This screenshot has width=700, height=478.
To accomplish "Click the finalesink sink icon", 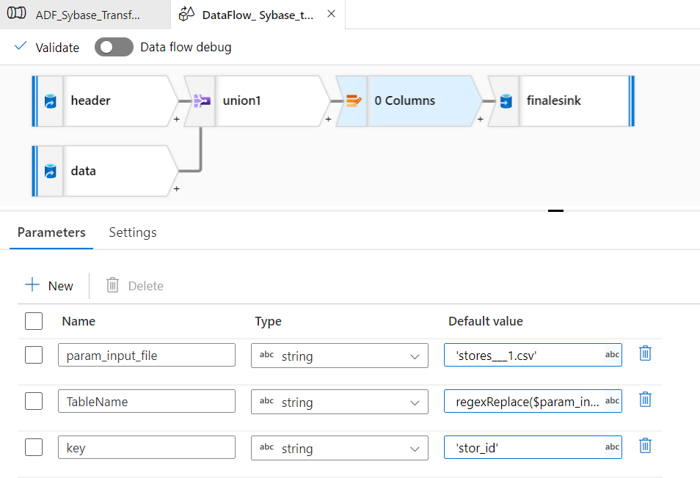I will click(x=506, y=101).
